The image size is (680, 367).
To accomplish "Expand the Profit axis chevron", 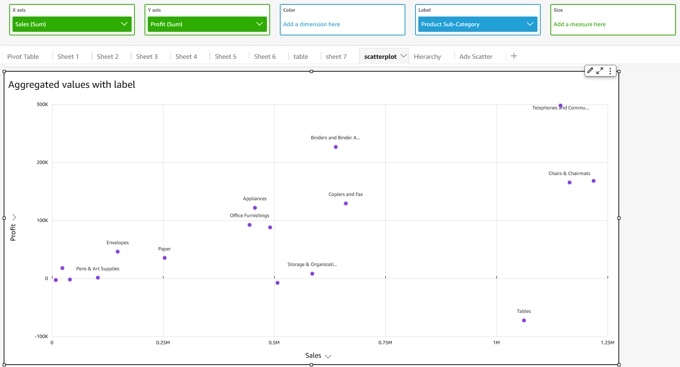I will 14,217.
